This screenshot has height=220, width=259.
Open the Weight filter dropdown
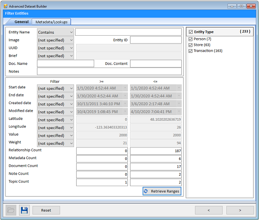click(55, 143)
